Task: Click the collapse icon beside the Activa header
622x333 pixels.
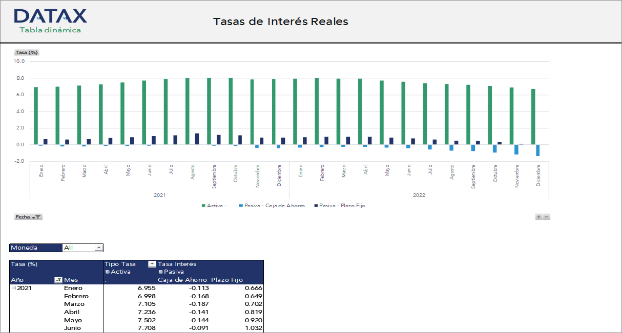Action: [x=107, y=273]
